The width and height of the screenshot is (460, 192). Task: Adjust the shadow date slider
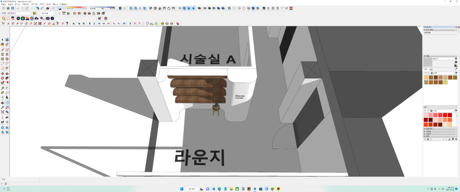click(75, 7)
